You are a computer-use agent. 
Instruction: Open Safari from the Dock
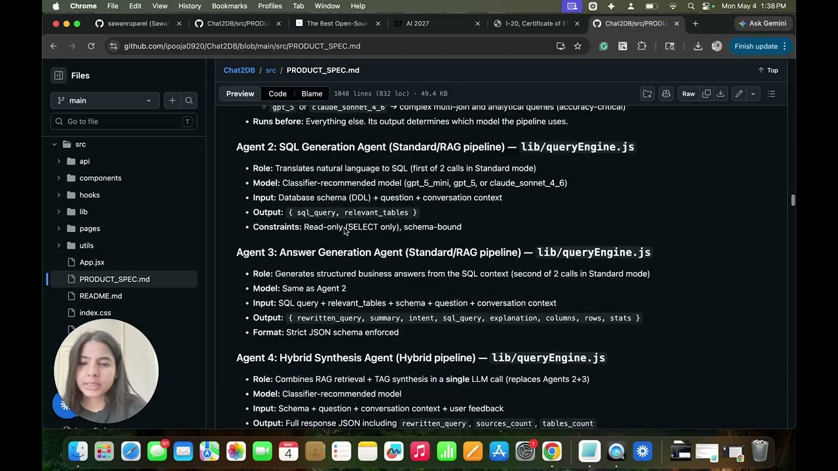[131, 451]
